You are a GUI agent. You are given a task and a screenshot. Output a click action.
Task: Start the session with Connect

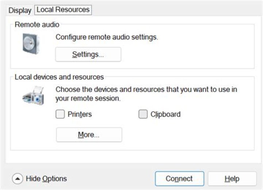click(x=179, y=179)
